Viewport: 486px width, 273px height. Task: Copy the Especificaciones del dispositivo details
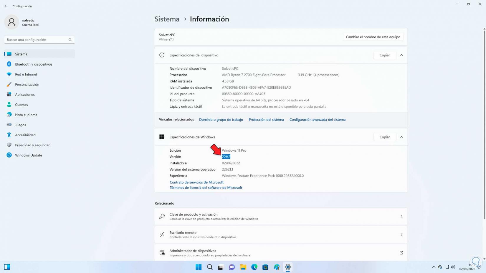[x=385, y=55]
